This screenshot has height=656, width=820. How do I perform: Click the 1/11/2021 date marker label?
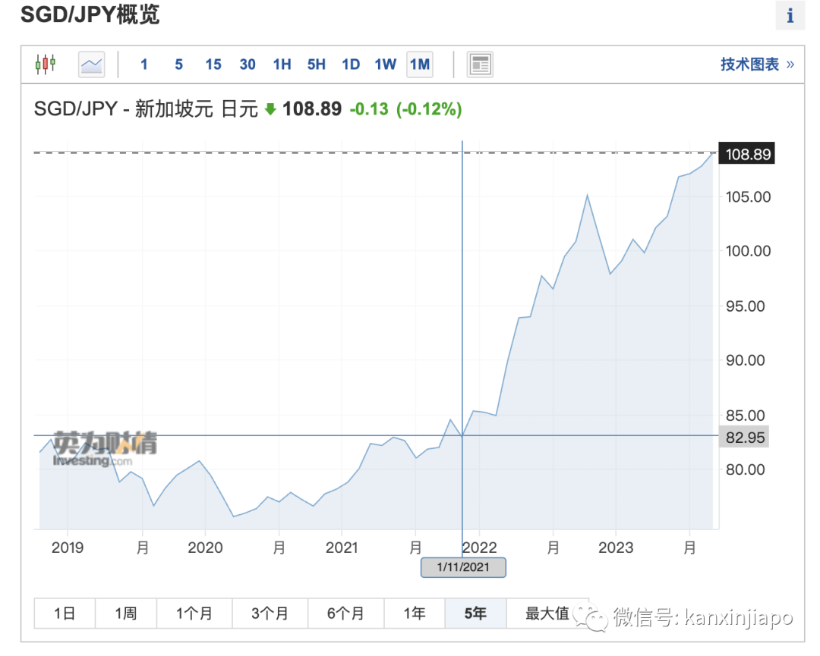[463, 567]
